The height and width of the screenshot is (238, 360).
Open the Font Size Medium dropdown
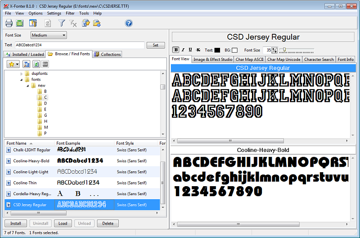tap(49, 35)
